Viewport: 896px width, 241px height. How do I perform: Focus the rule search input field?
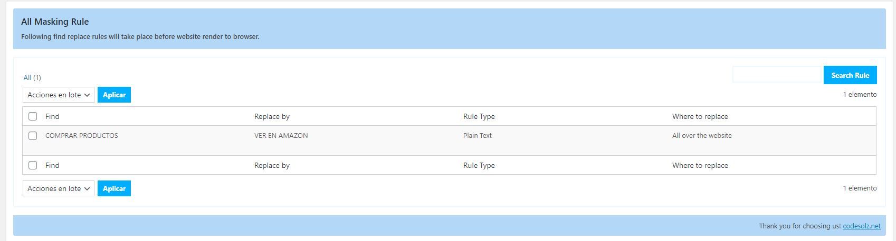pos(778,75)
